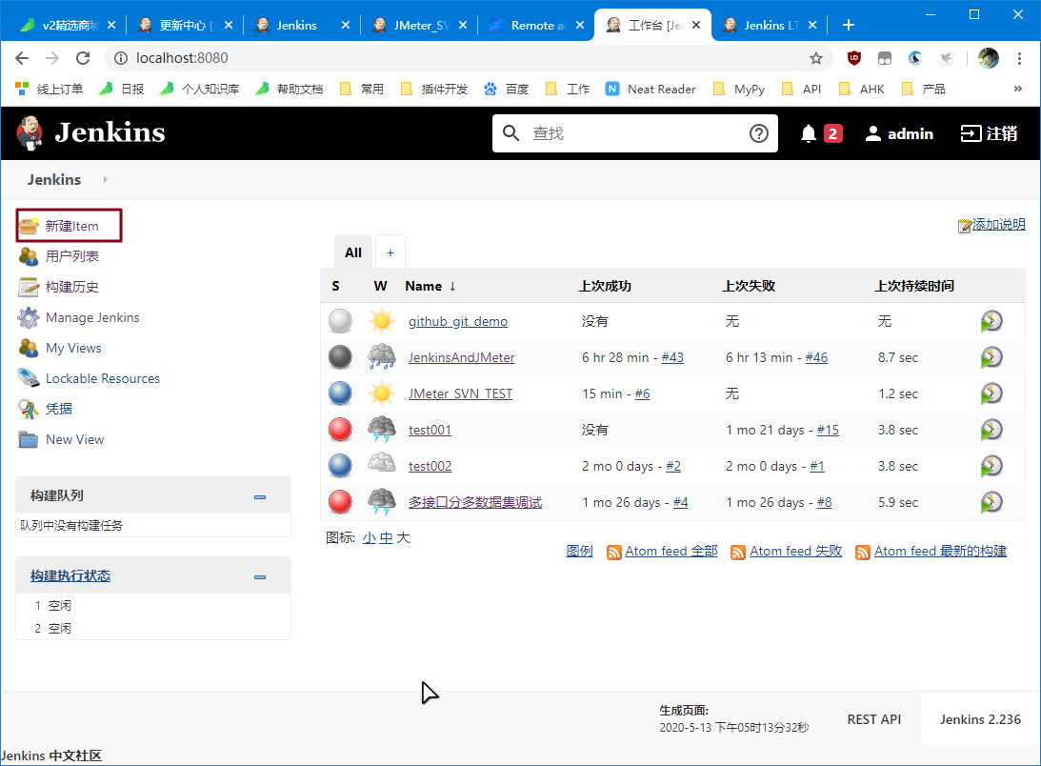Viewport: 1041px width, 766px height.
Task: Add a new view with the plus tab
Action: (x=390, y=252)
